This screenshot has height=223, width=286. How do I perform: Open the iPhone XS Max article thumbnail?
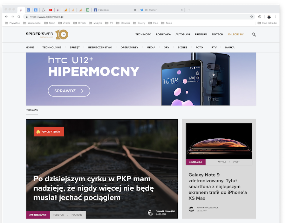tap(219, 141)
